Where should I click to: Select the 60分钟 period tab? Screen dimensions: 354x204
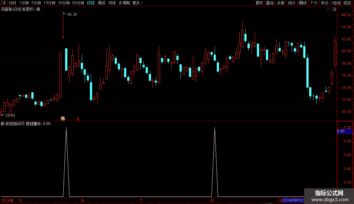point(78,3)
